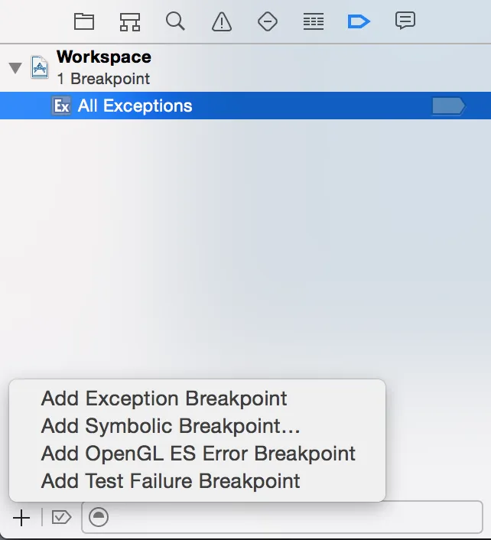Click the breakpoint filter text field
The width and height of the screenshot is (491, 540).
tap(291, 518)
